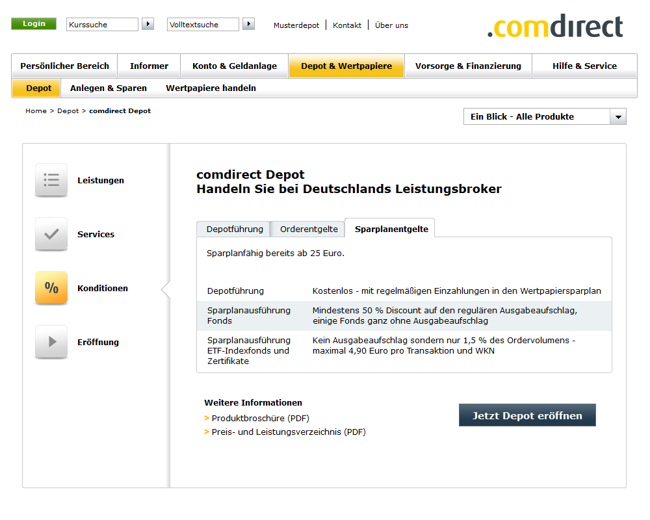
Task: Click the Depotführung table row label
Action: pyautogui.click(x=235, y=291)
